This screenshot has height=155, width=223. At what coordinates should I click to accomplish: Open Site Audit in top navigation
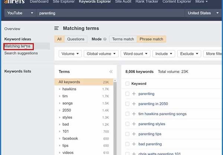click(x=123, y=1)
